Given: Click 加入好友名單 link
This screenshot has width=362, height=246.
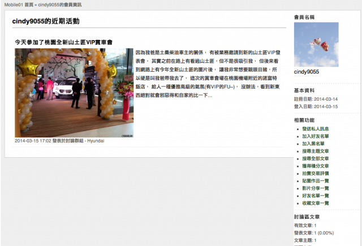Looking at the screenshot, I should pos(316,136).
